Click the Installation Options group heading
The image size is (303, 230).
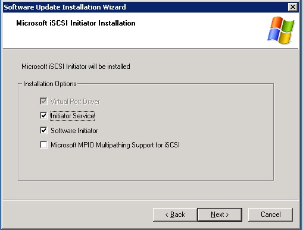click(x=50, y=84)
